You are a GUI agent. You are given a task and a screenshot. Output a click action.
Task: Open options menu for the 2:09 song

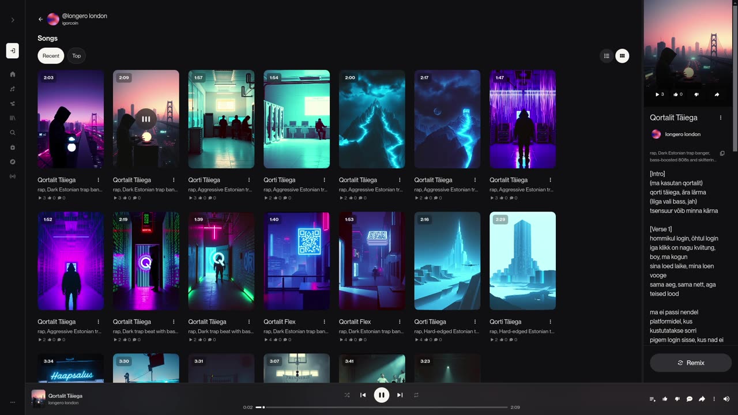point(174,180)
